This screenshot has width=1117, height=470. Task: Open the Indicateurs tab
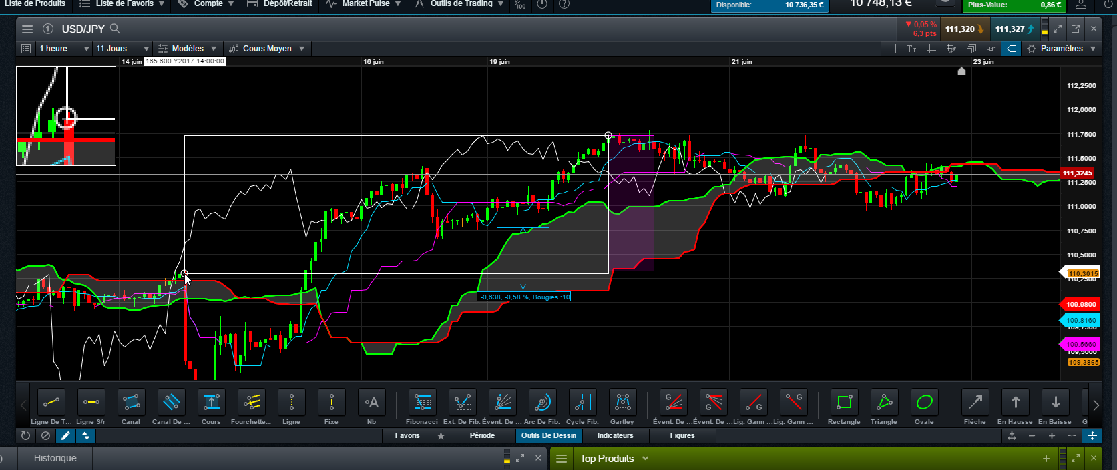click(615, 436)
